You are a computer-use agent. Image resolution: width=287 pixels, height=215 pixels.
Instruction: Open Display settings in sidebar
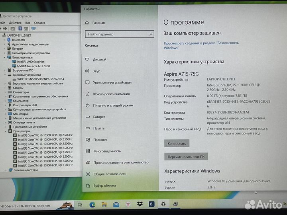click(99, 60)
